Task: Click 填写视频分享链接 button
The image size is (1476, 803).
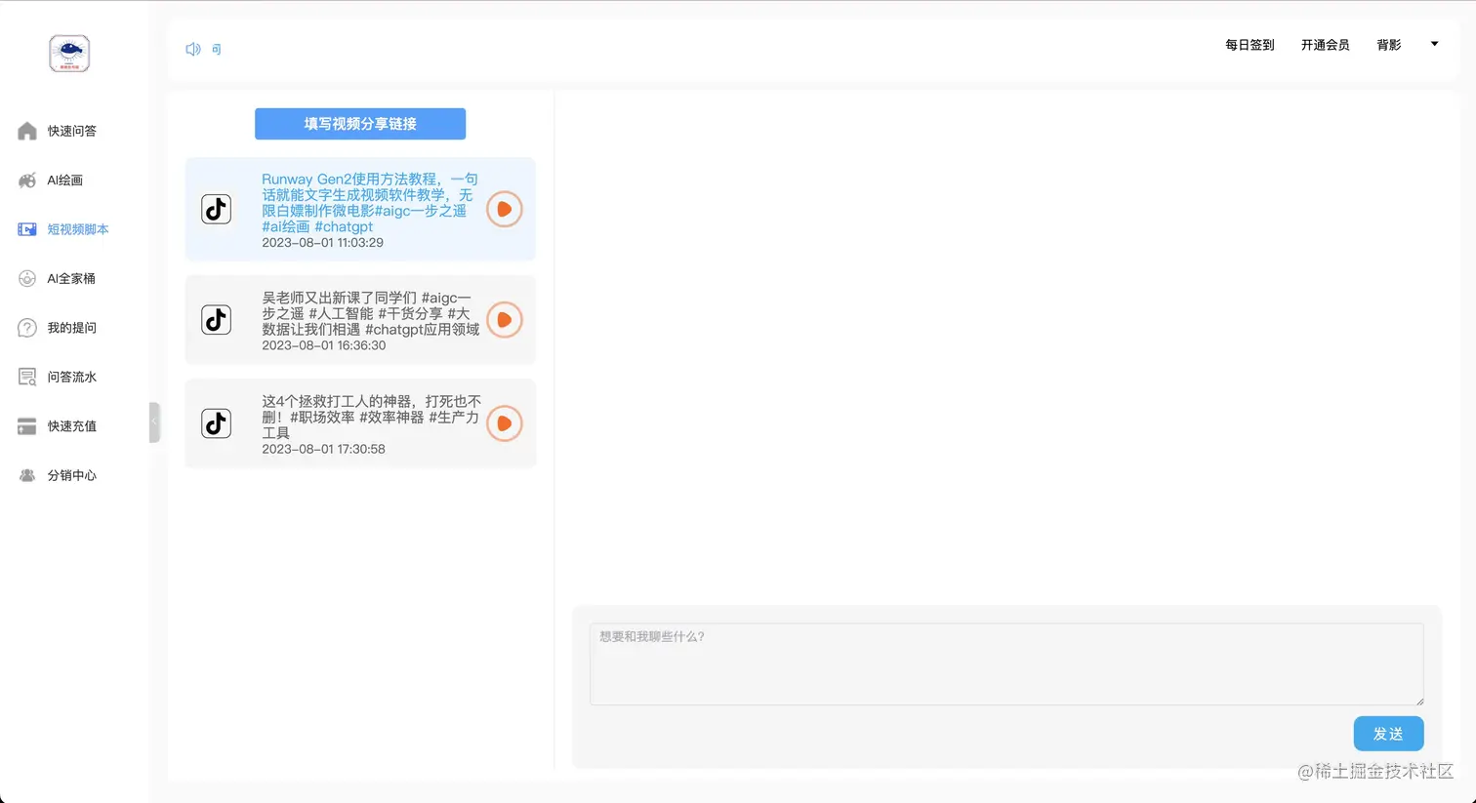Action: pos(360,124)
